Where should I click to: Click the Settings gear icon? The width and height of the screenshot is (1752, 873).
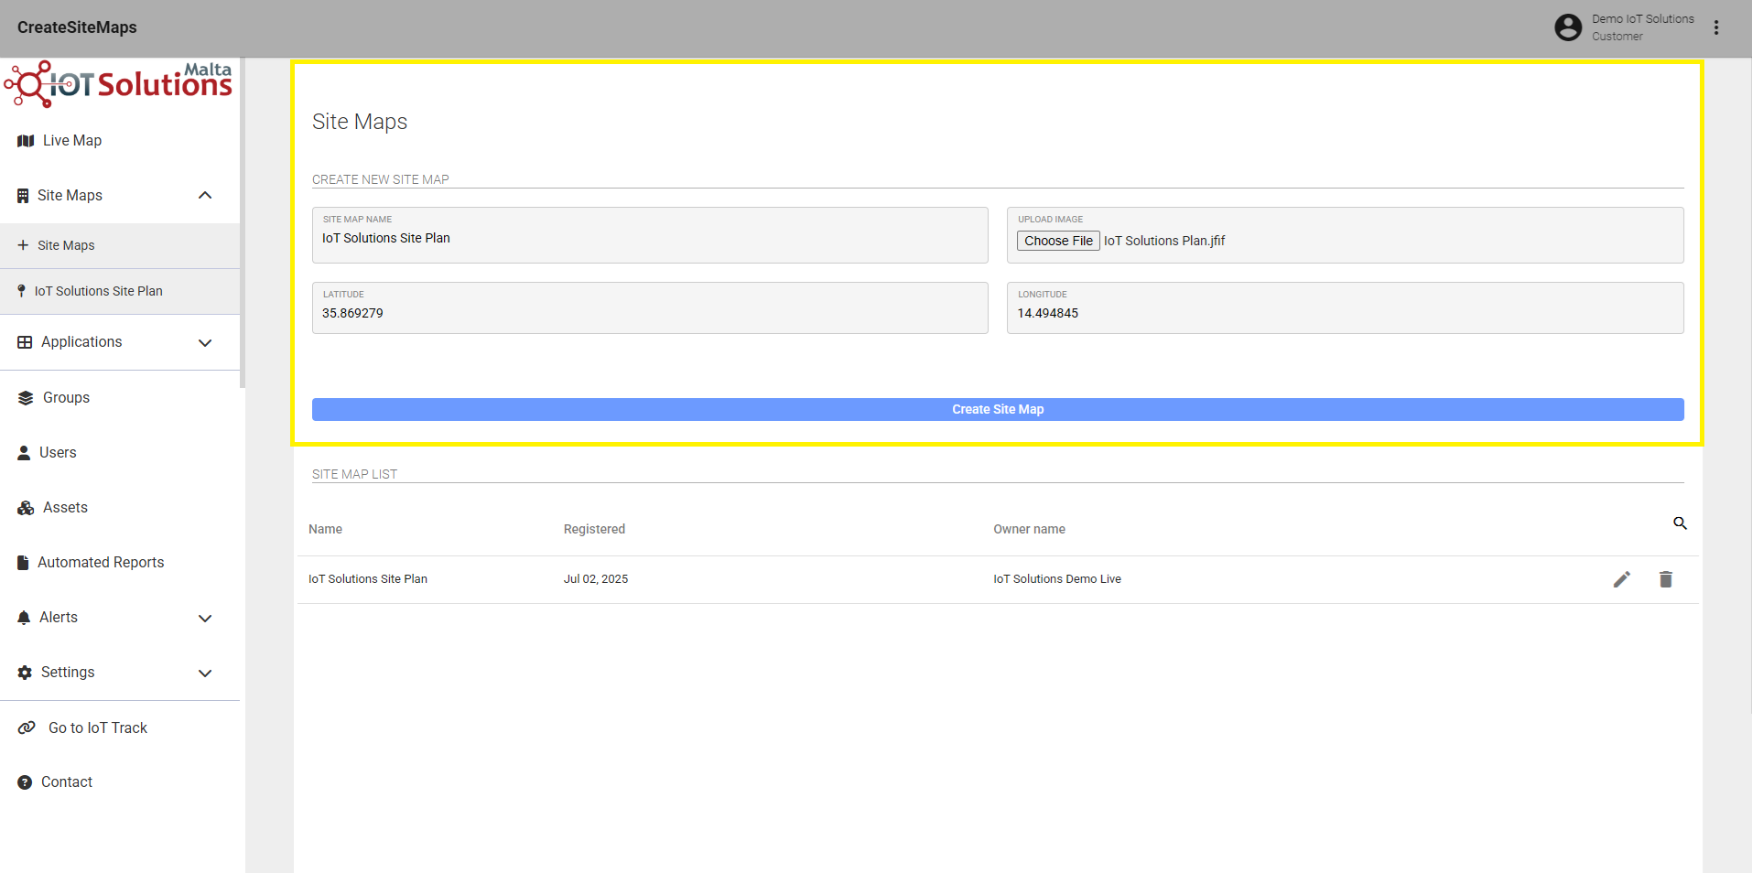(25, 673)
